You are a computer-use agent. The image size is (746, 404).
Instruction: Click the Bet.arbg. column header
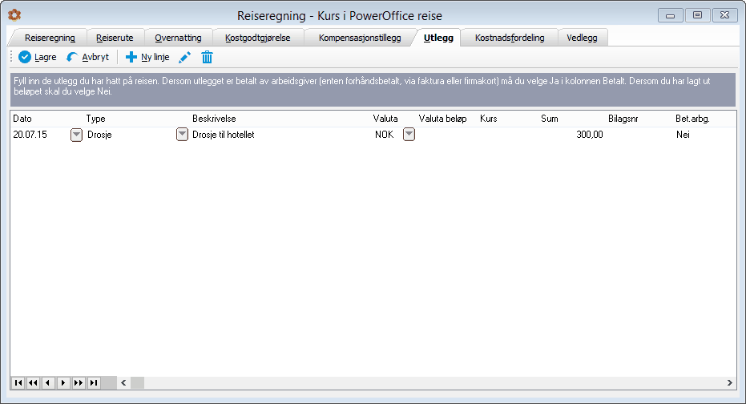[692, 119]
